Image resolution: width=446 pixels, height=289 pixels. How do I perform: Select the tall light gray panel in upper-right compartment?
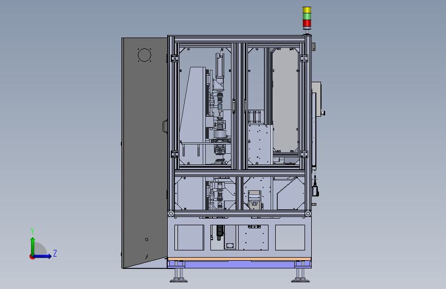[x=286, y=101]
